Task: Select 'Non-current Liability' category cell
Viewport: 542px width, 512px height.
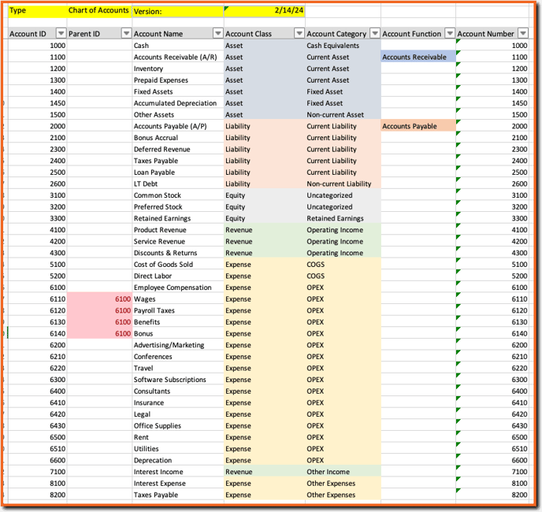Action: point(343,184)
